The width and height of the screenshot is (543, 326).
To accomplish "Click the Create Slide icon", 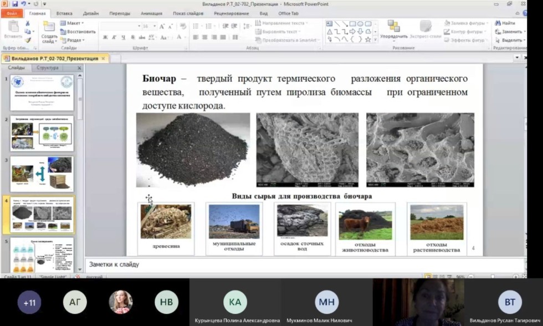I will point(49,27).
